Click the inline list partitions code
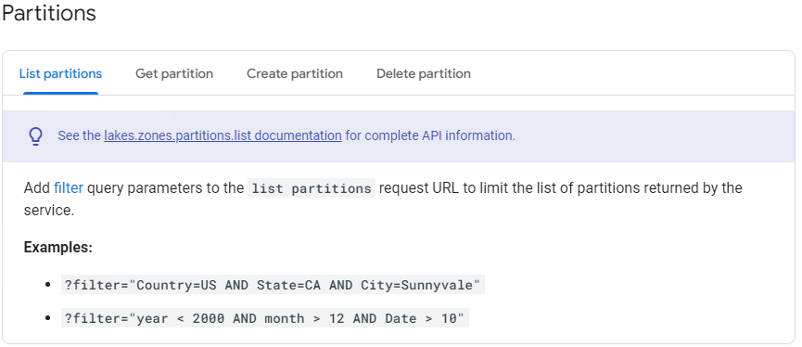The height and width of the screenshot is (347, 802). tap(312, 188)
